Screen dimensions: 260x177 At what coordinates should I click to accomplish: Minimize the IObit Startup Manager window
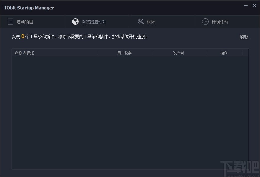(246, 5)
